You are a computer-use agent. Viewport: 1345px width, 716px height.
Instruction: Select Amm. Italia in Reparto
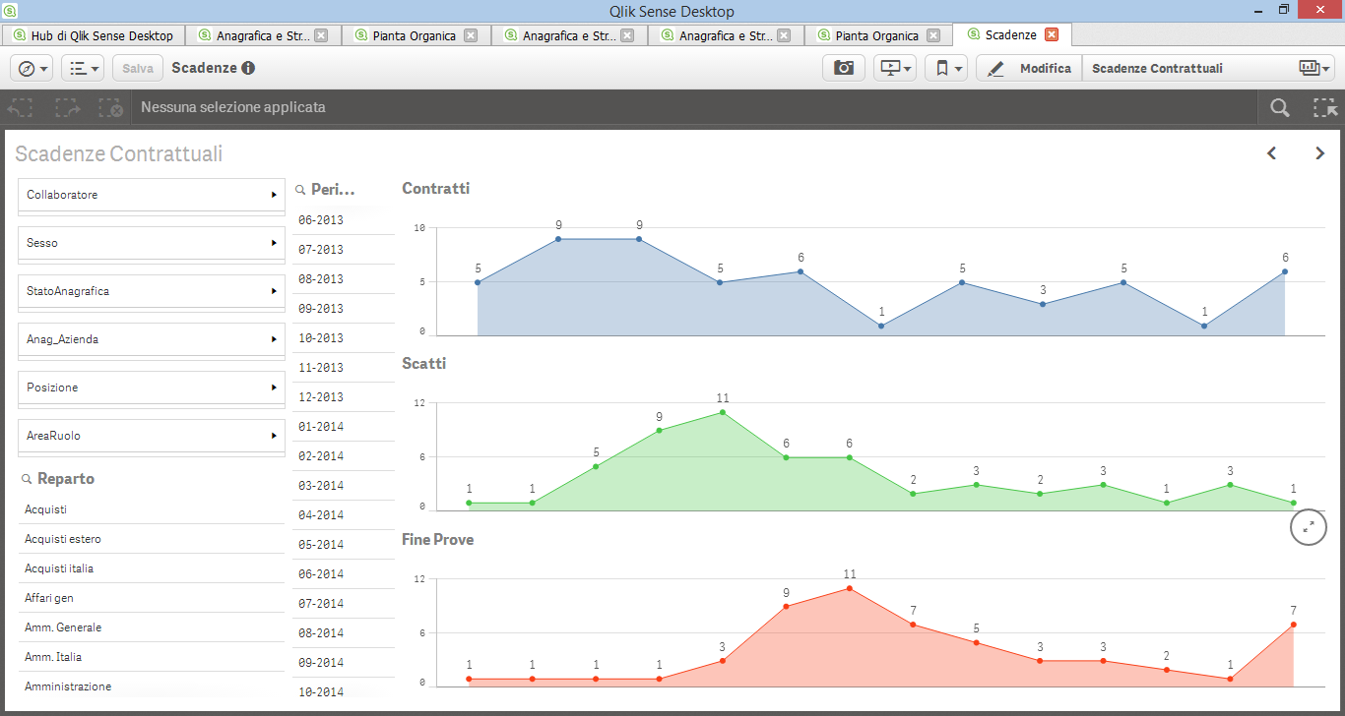tap(152, 657)
